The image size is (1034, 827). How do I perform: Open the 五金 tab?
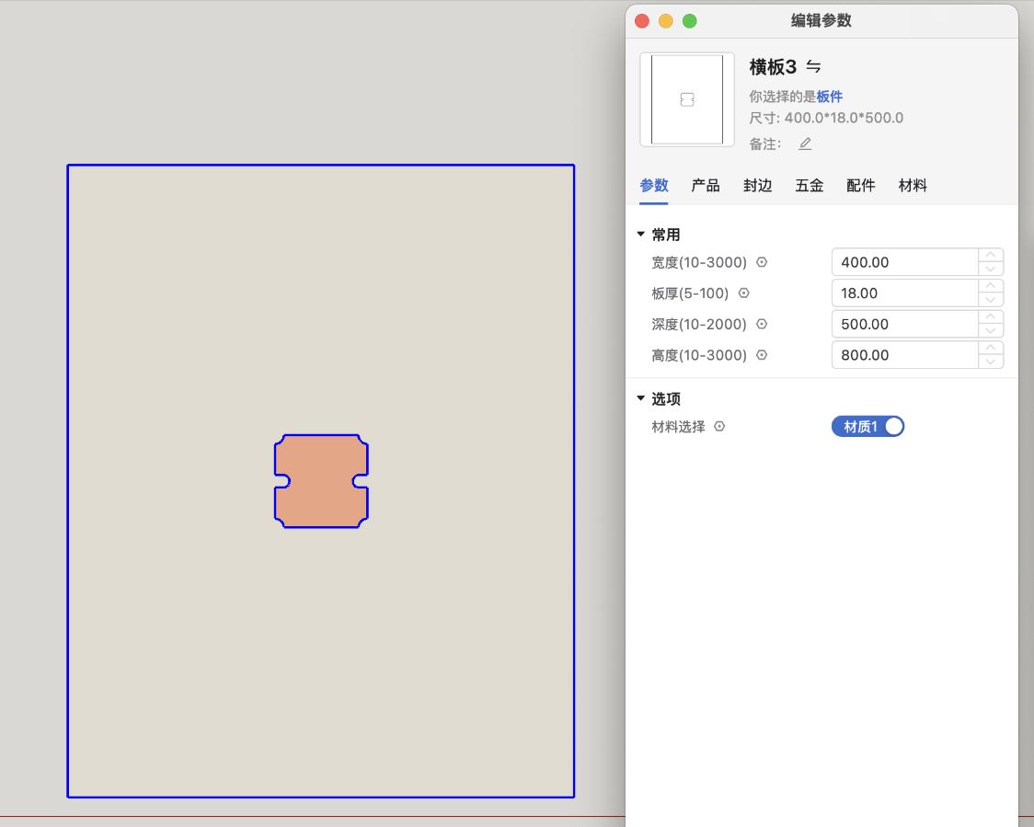click(809, 186)
